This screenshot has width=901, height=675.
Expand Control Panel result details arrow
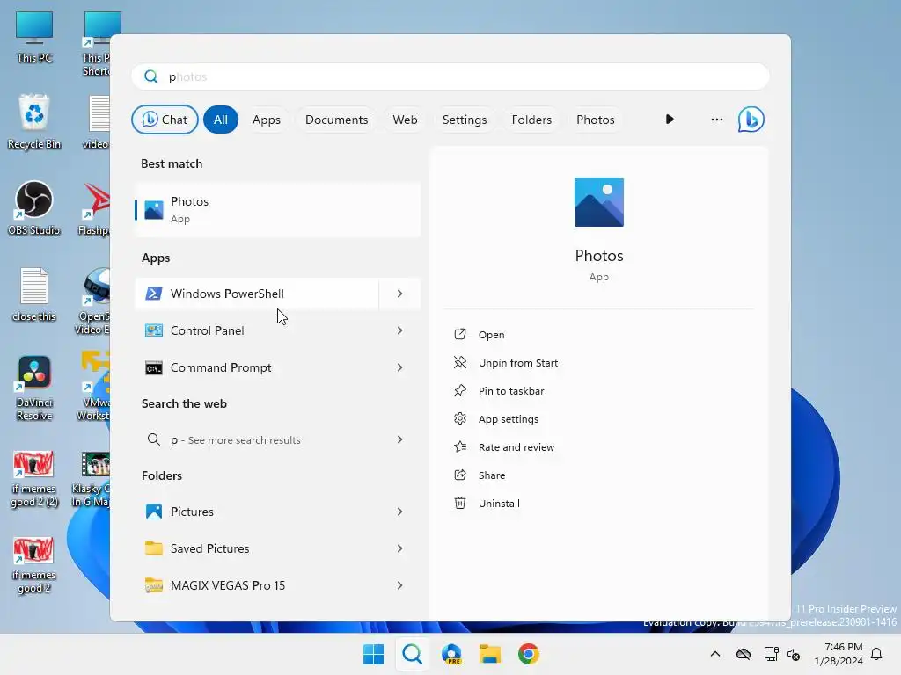pyautogui.click(x=400, y=330)
